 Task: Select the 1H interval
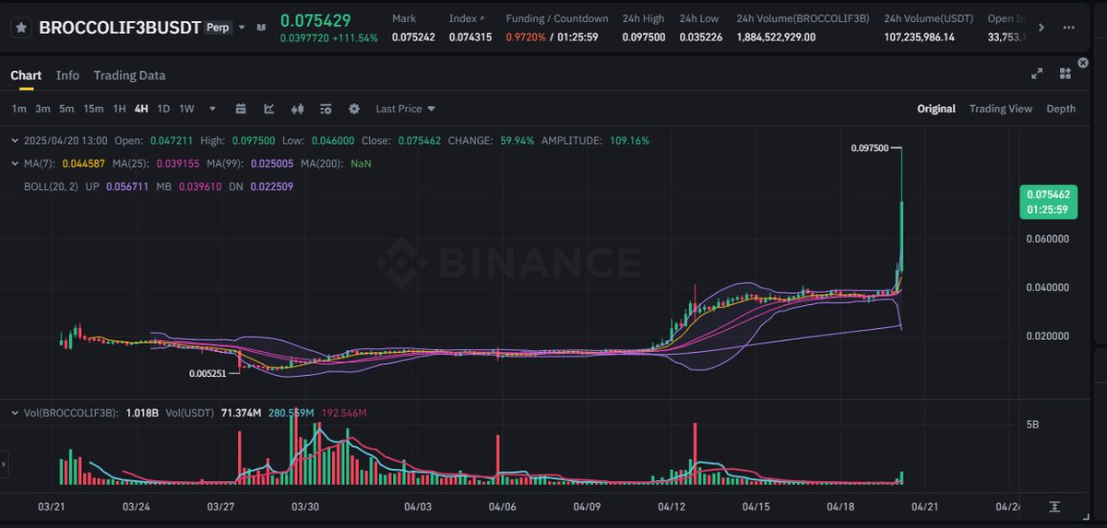pos(119,109)
